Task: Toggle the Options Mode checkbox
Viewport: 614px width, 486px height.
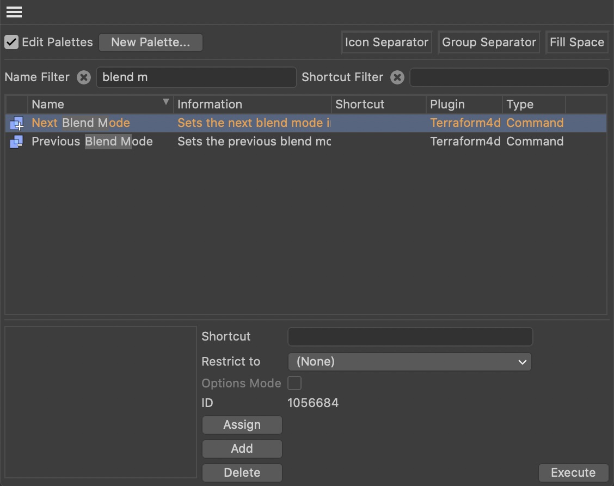Action: 294,383
